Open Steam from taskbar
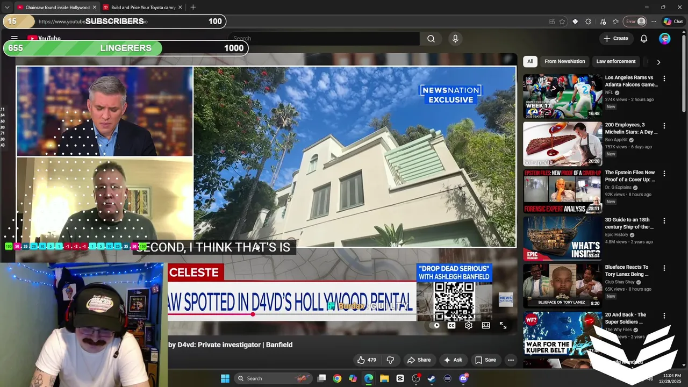688x387 pixels. 432,378
